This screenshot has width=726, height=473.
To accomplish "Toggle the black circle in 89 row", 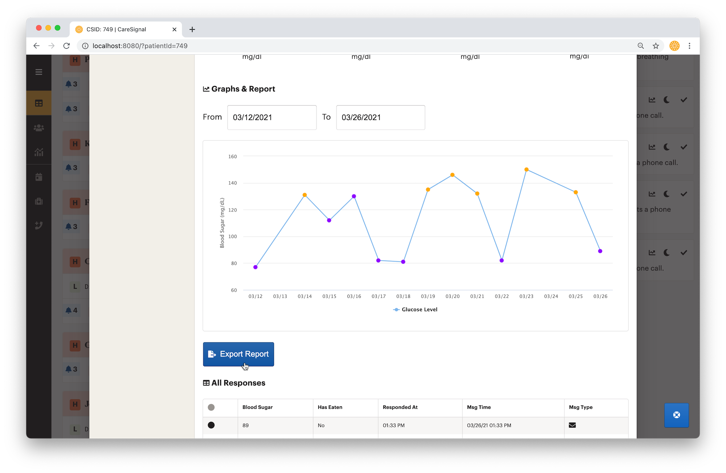I will [211, 425].
